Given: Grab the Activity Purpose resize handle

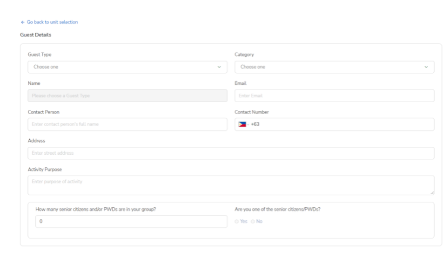Looking at the screenshot, I should 432,192.
